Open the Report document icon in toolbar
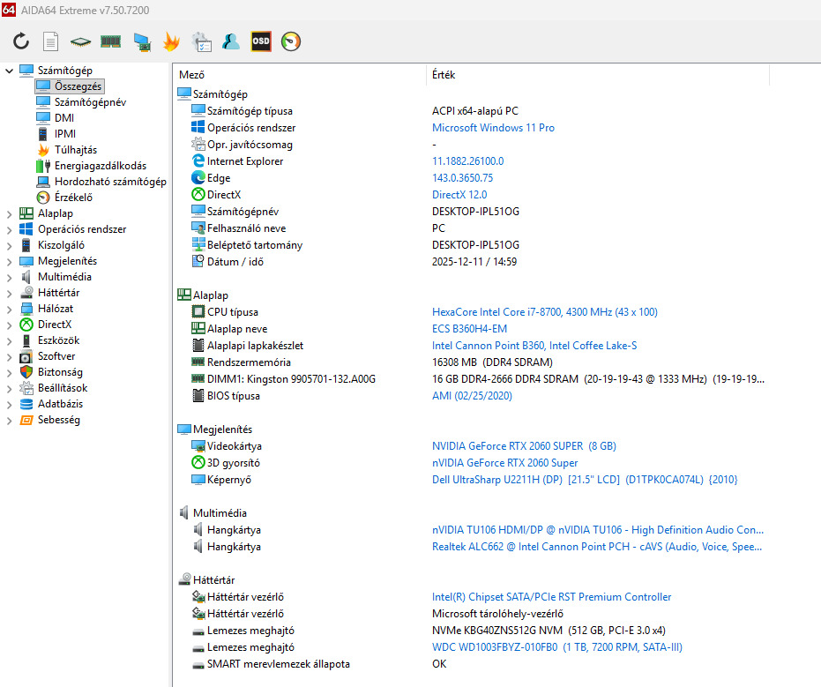 point(50,41)
